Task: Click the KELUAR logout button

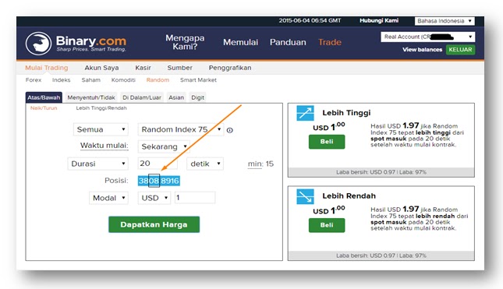Action: coord(460,50)
